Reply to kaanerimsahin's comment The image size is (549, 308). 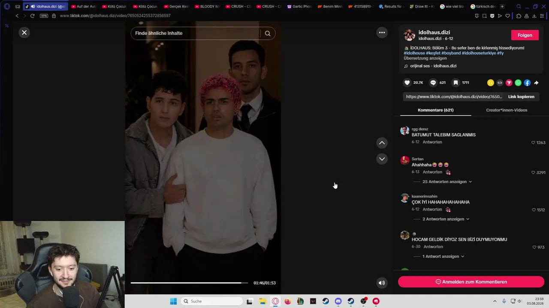tap(432, 210)
